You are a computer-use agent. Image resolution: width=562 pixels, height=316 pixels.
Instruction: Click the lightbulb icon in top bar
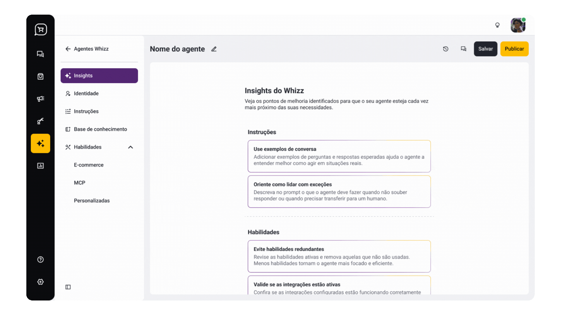pos(497,25)
